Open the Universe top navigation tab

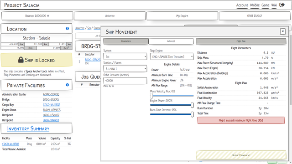(x=109, y=16)
